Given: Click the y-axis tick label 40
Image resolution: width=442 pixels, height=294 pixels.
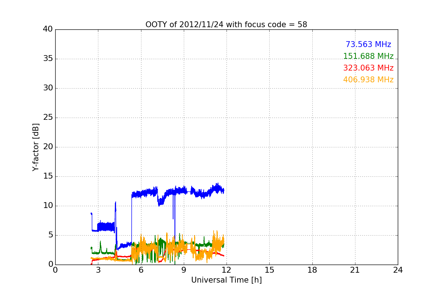Looking at the screenshot, I should tap(48, 29).
